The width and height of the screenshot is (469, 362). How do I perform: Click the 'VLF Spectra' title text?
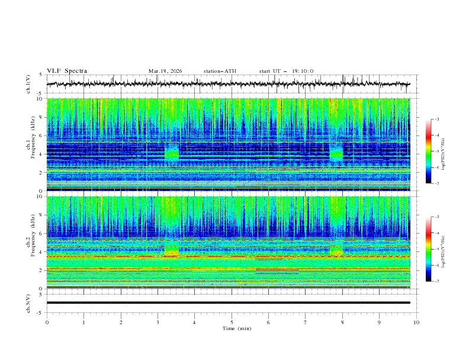coord(67,71)
